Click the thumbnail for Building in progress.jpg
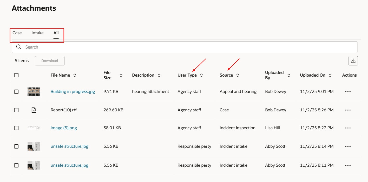This screenshot has width=368, height=182. coord(34,91)
